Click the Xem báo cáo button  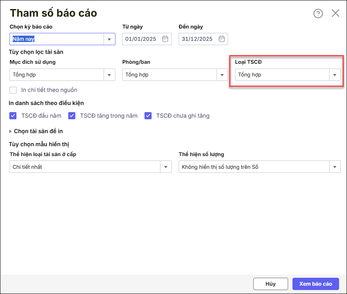pyautogui.click(x=315, y=284)
